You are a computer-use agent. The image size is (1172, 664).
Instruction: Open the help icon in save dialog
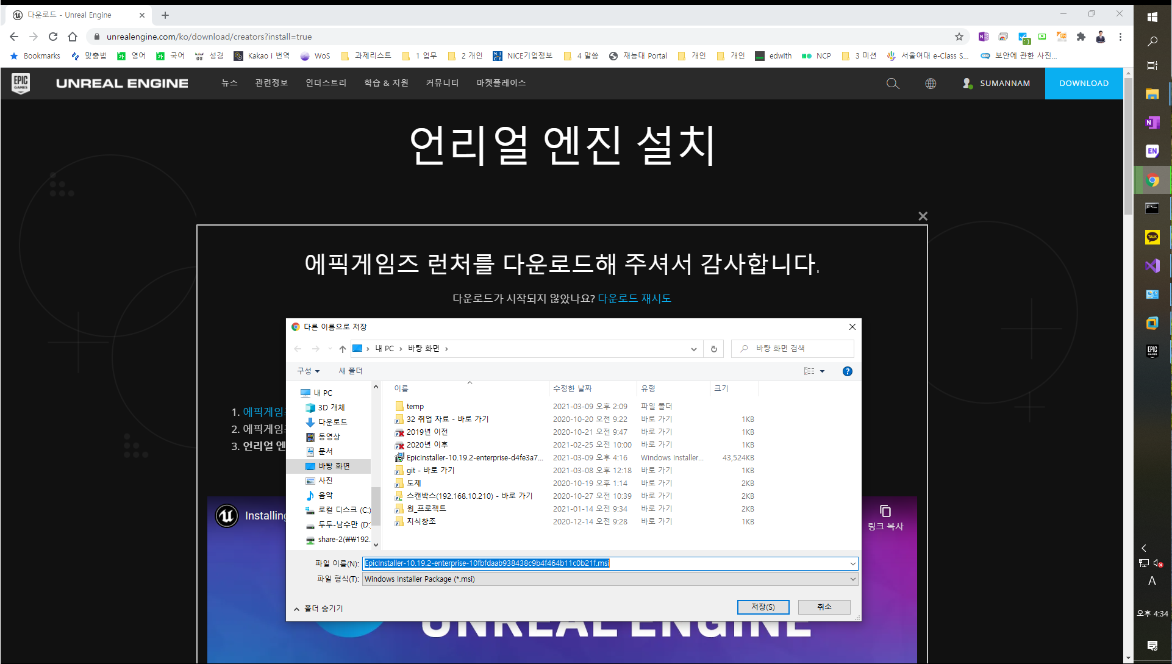(x=847, y=371)
